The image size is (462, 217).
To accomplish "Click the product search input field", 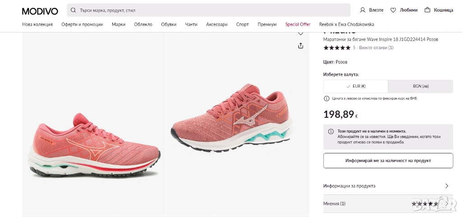I will pyautogui.click(x=212, y=10).
